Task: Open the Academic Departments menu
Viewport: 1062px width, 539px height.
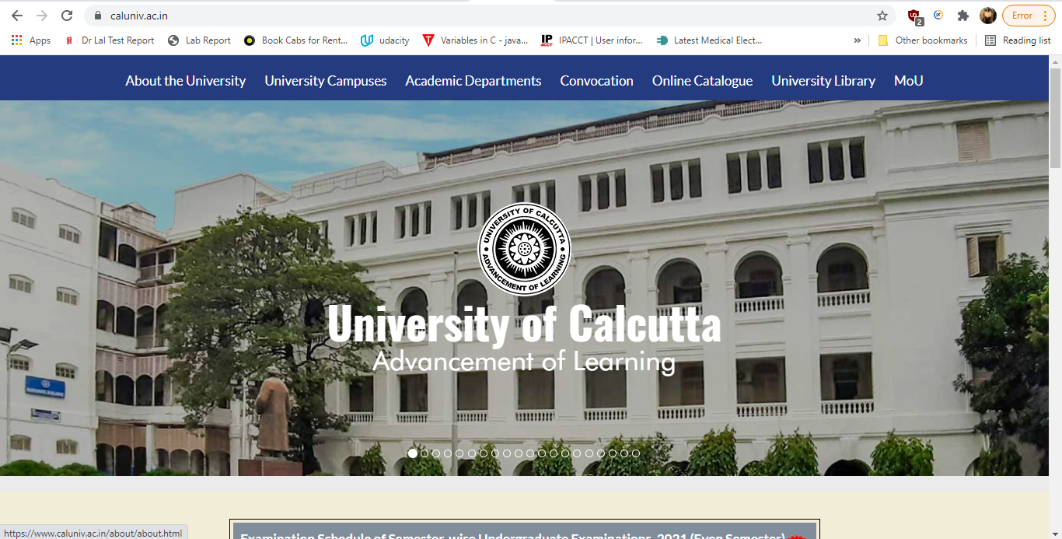Action: pos(473,81)
